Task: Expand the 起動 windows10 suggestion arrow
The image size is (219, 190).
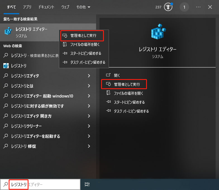Action: click(89, 96)
